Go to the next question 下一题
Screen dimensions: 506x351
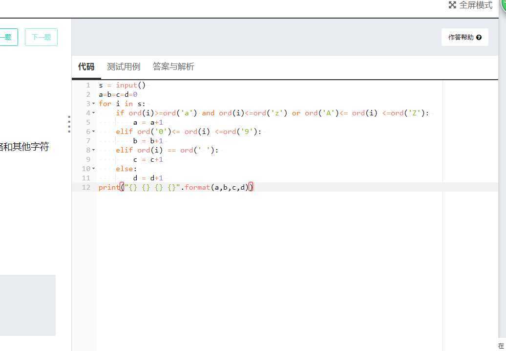point(42,37)
